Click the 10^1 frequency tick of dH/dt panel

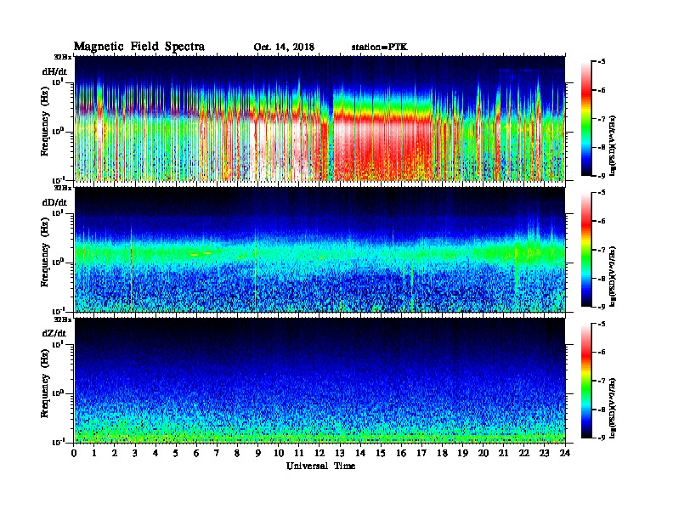coord(58,82)
